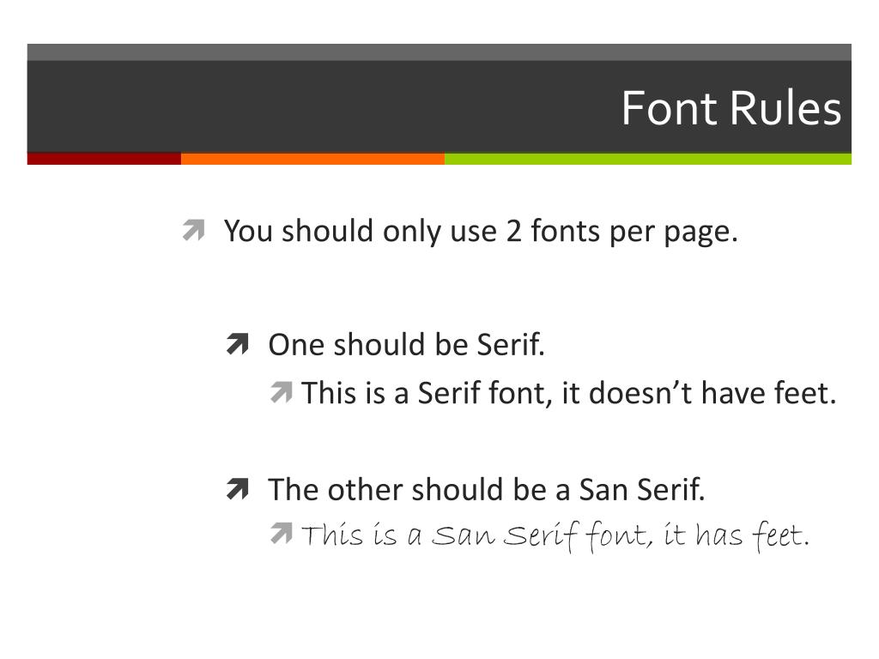Click handwritten text "This is a San Serif font"

[x=477, y=535]
